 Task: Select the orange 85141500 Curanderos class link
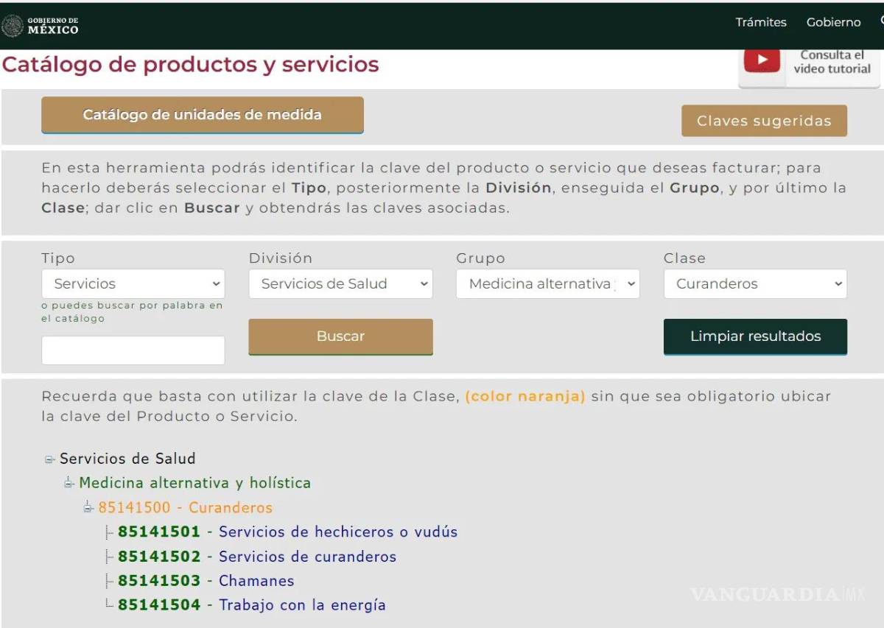[x=183, y=507]
